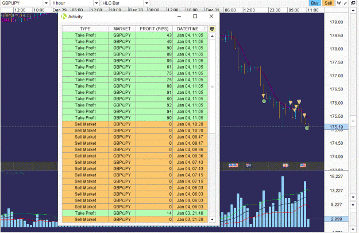The image size is (359, 233).
Task: Open the UK flag news event
Action: (285, 165)
